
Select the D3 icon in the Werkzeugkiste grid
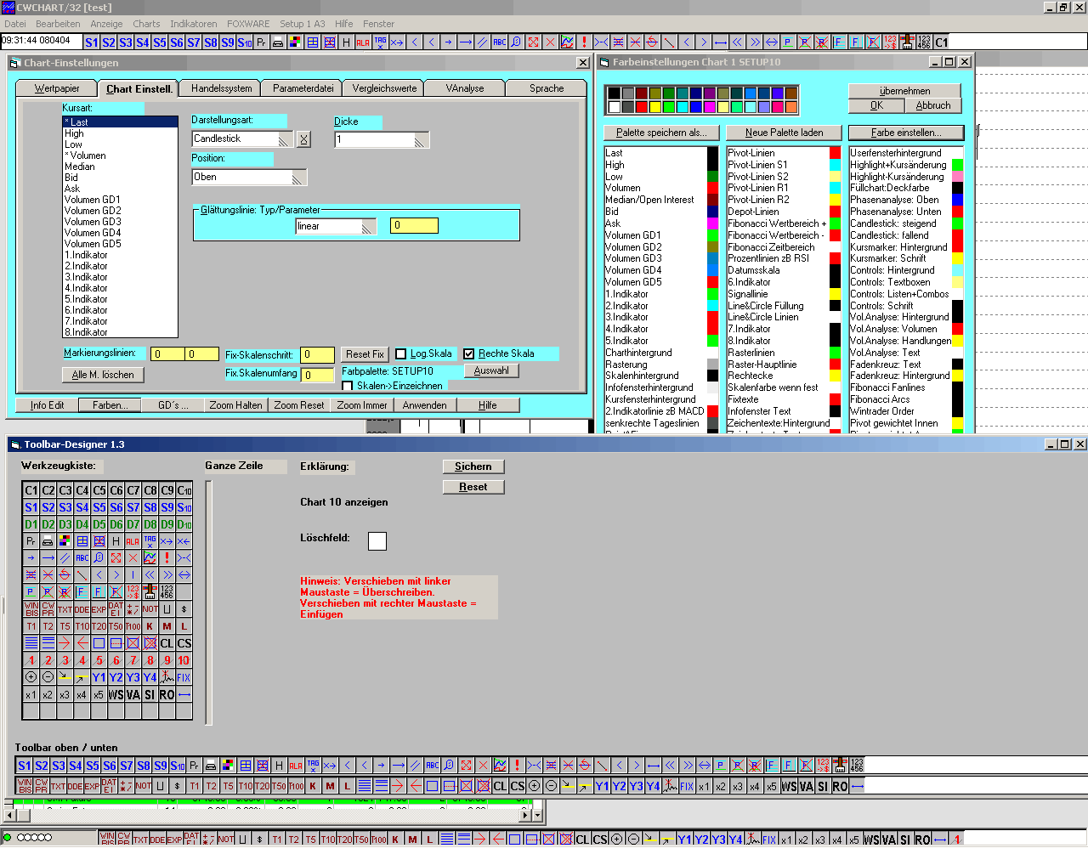[65, 524]
